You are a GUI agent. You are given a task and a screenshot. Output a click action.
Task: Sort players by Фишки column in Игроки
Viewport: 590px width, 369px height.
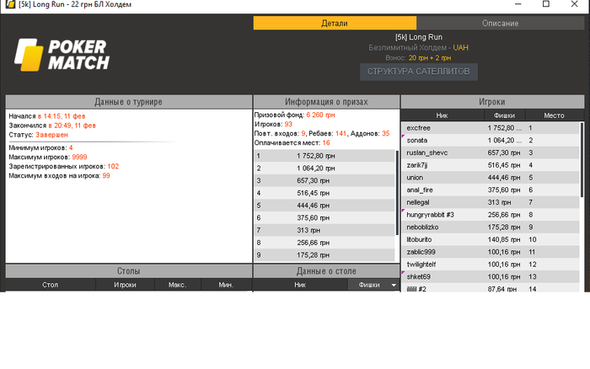[x=504, y=115]
